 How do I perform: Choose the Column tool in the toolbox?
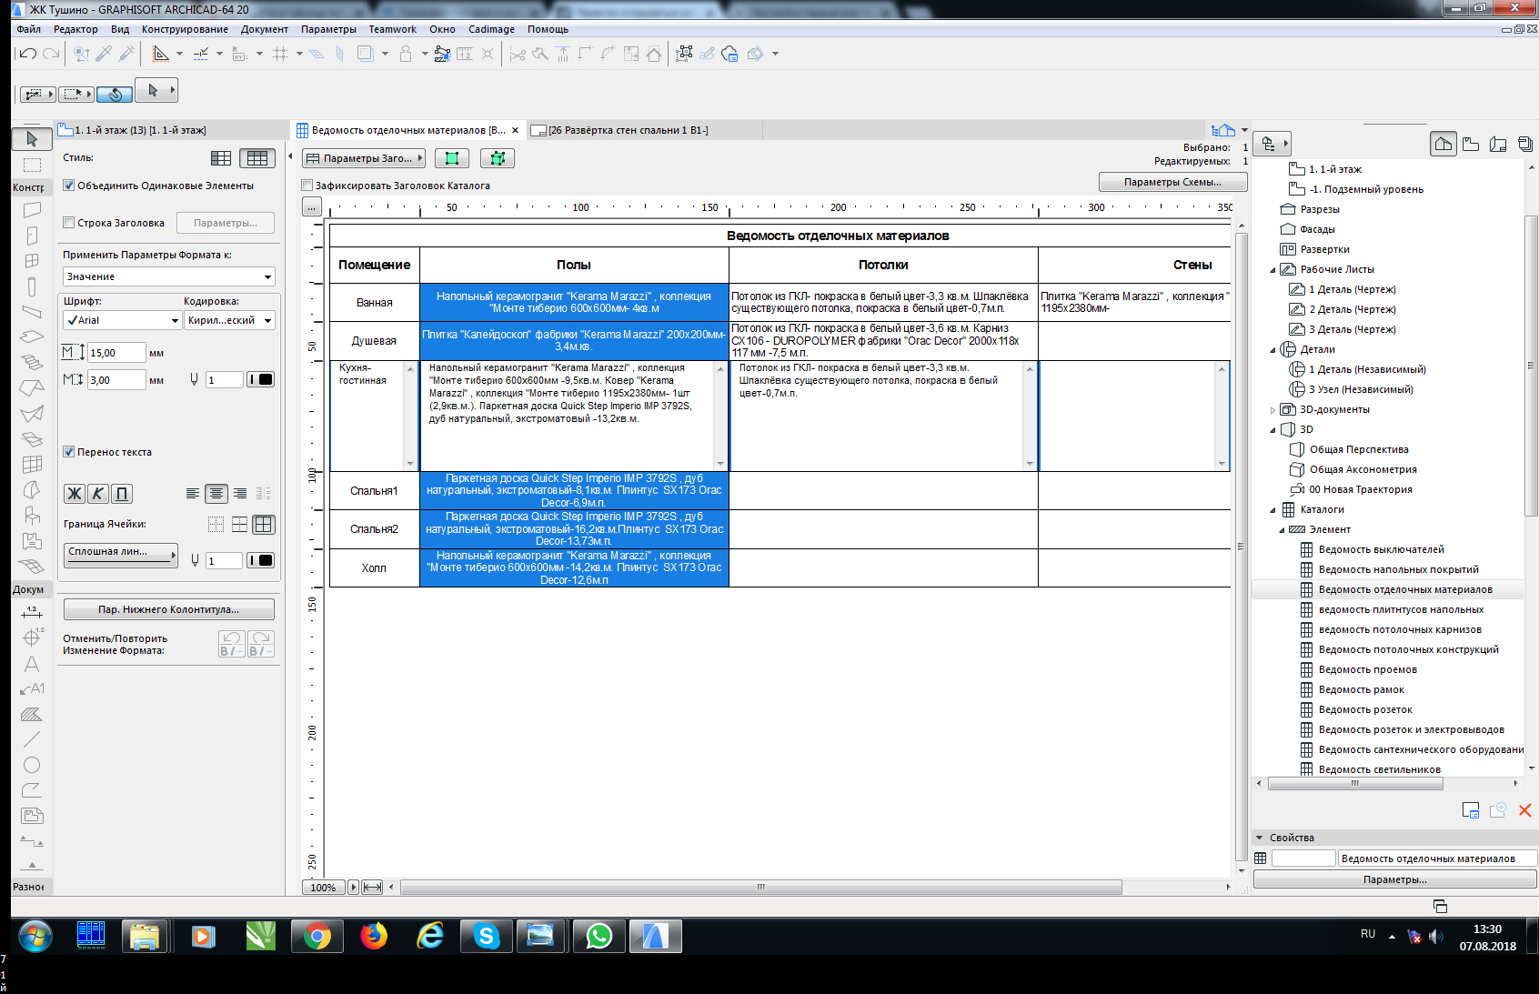point(32,286)
